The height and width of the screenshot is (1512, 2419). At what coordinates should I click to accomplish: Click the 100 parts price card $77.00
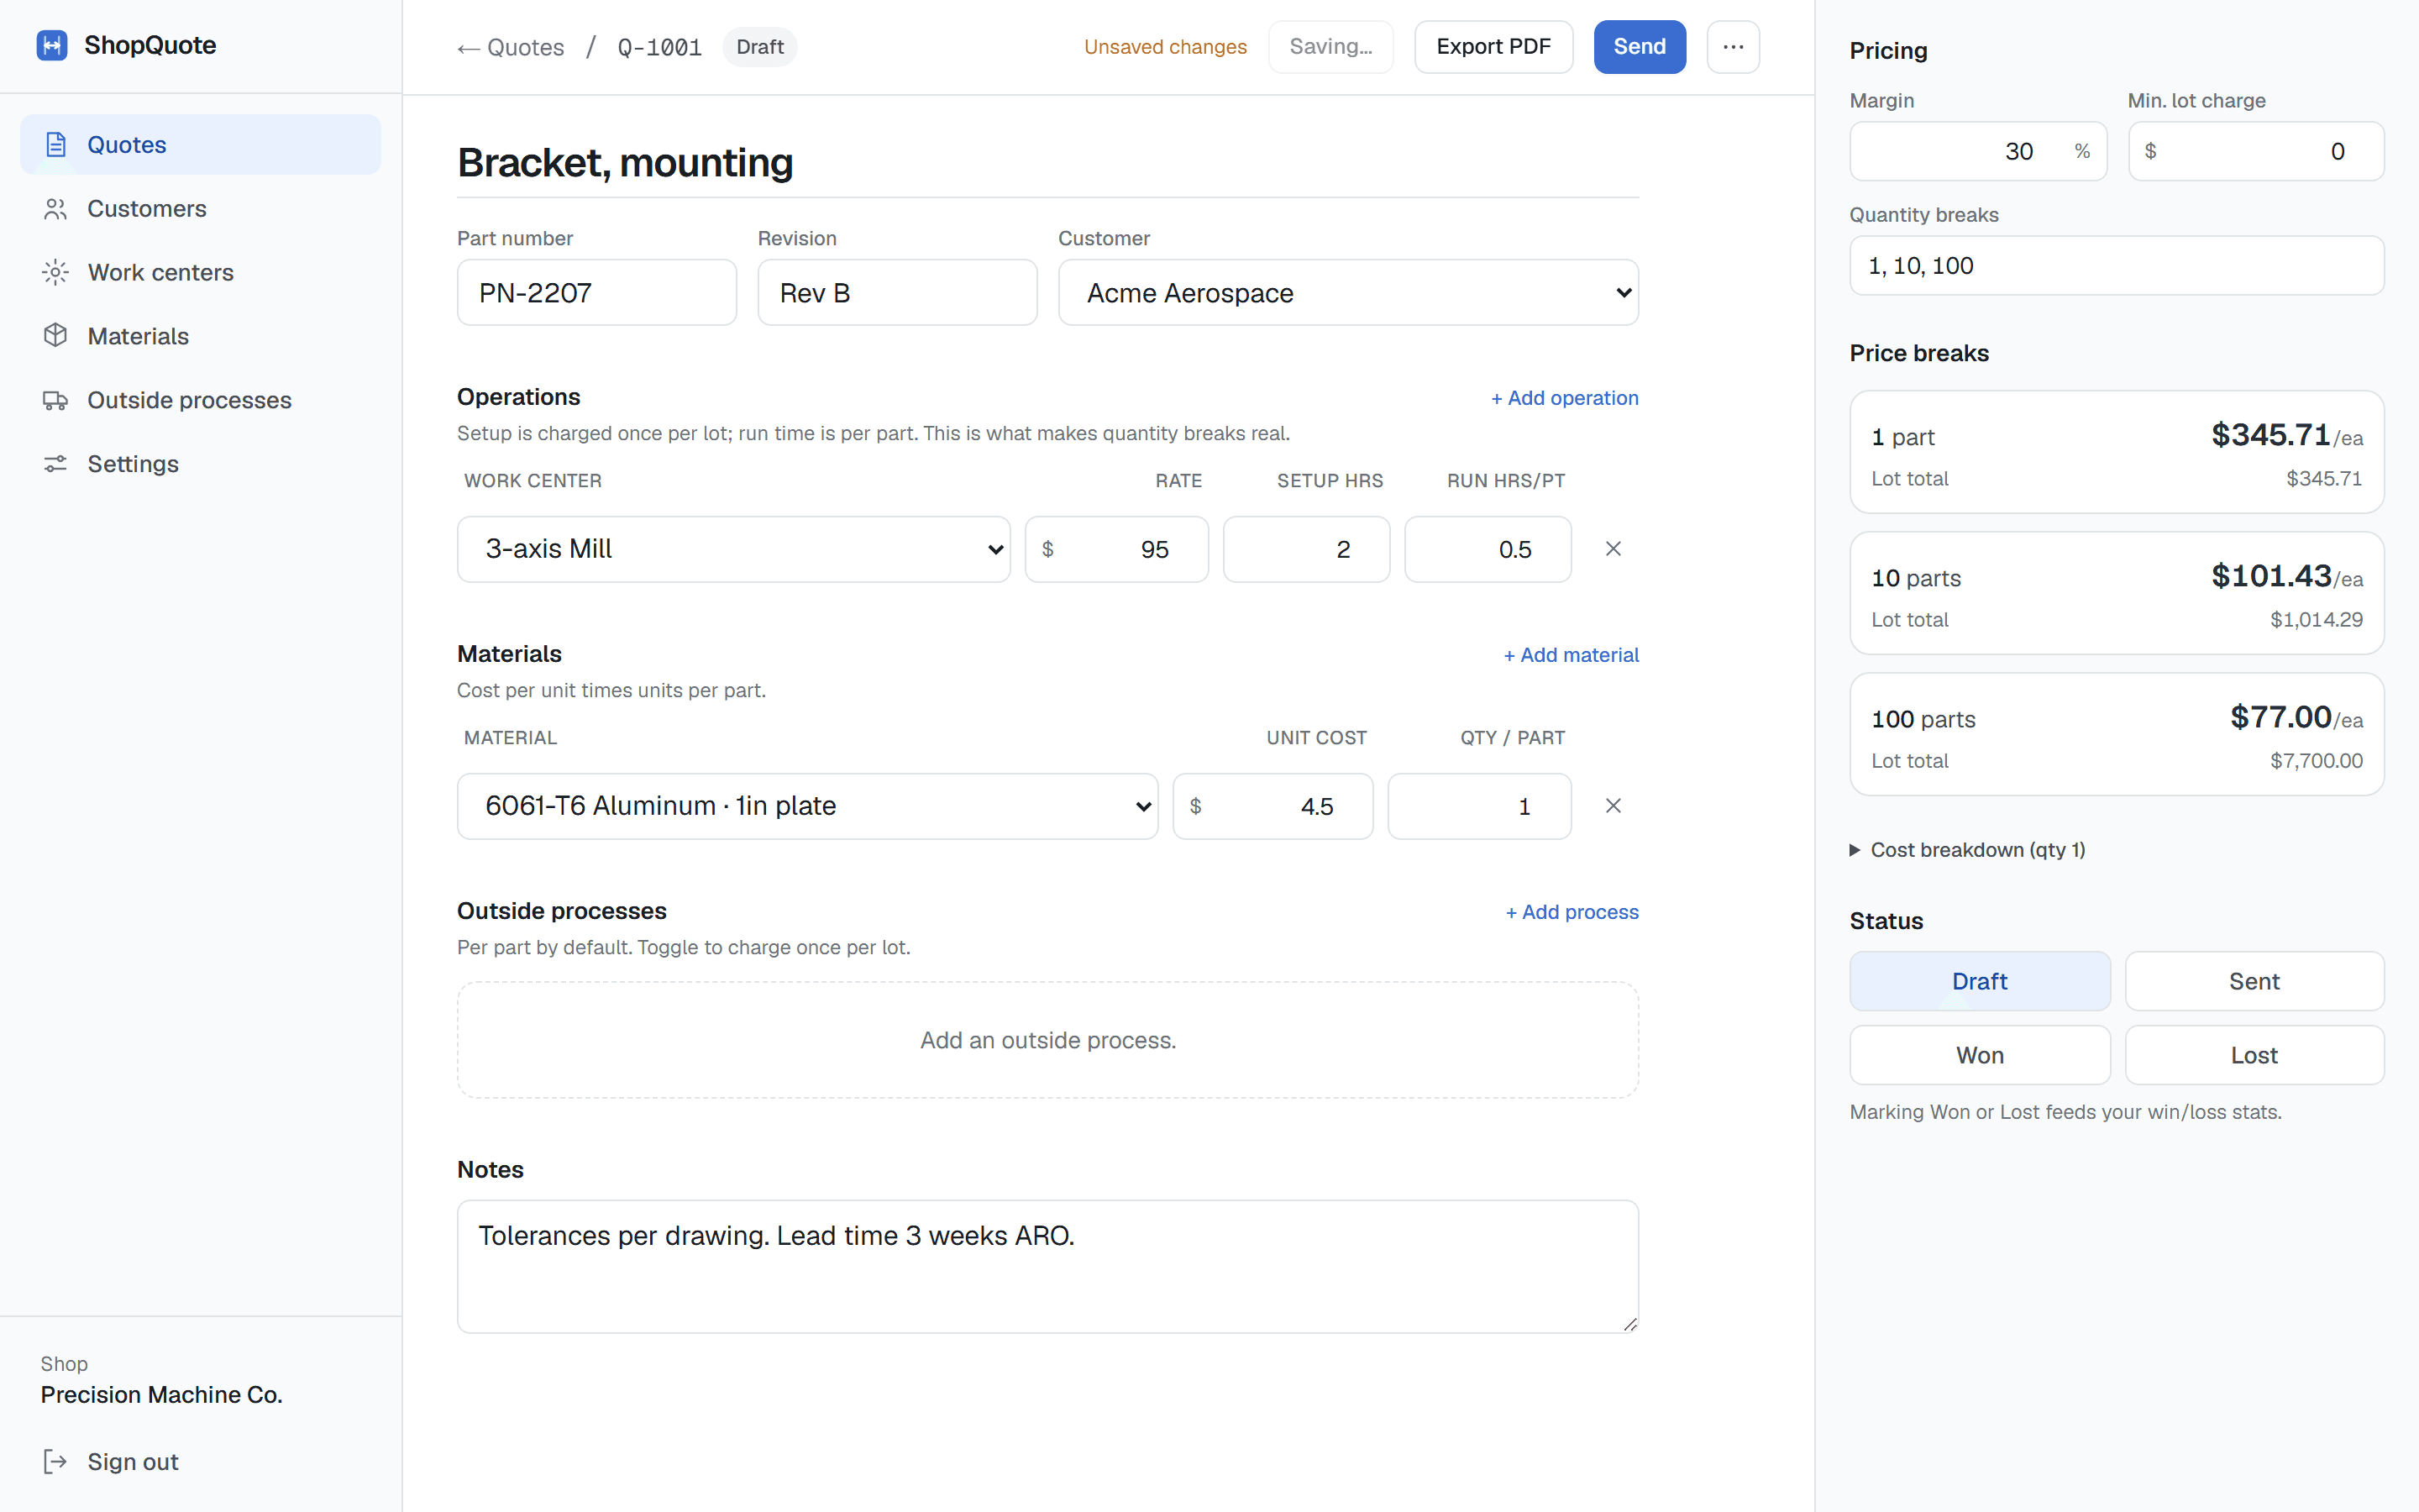(2117, 734)
